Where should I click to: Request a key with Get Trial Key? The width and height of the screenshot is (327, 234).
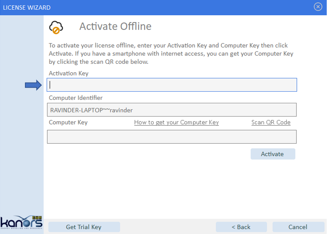pos(84,227)
